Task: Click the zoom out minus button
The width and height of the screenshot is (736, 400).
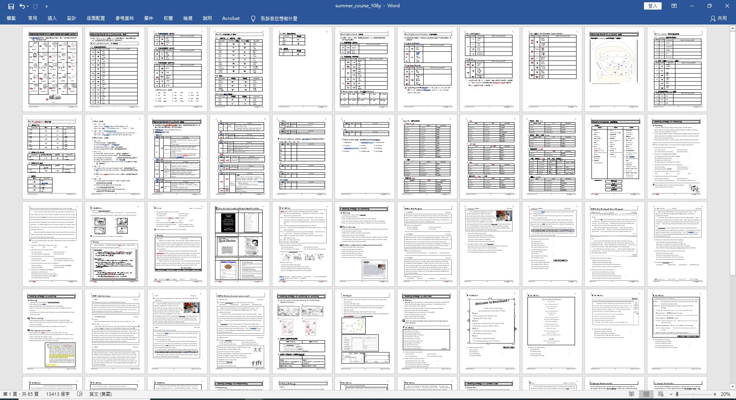Action: [x=672, y=394]
